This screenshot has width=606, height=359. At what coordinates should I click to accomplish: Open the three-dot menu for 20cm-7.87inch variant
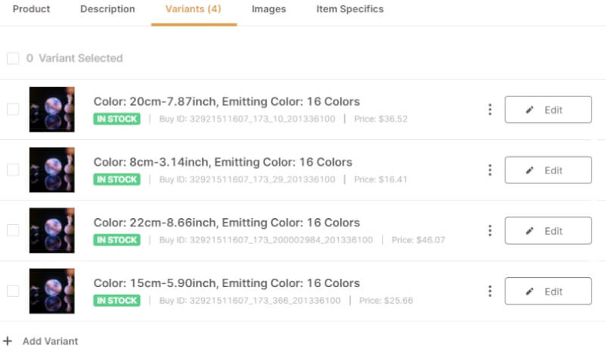[x=489, y=109]
